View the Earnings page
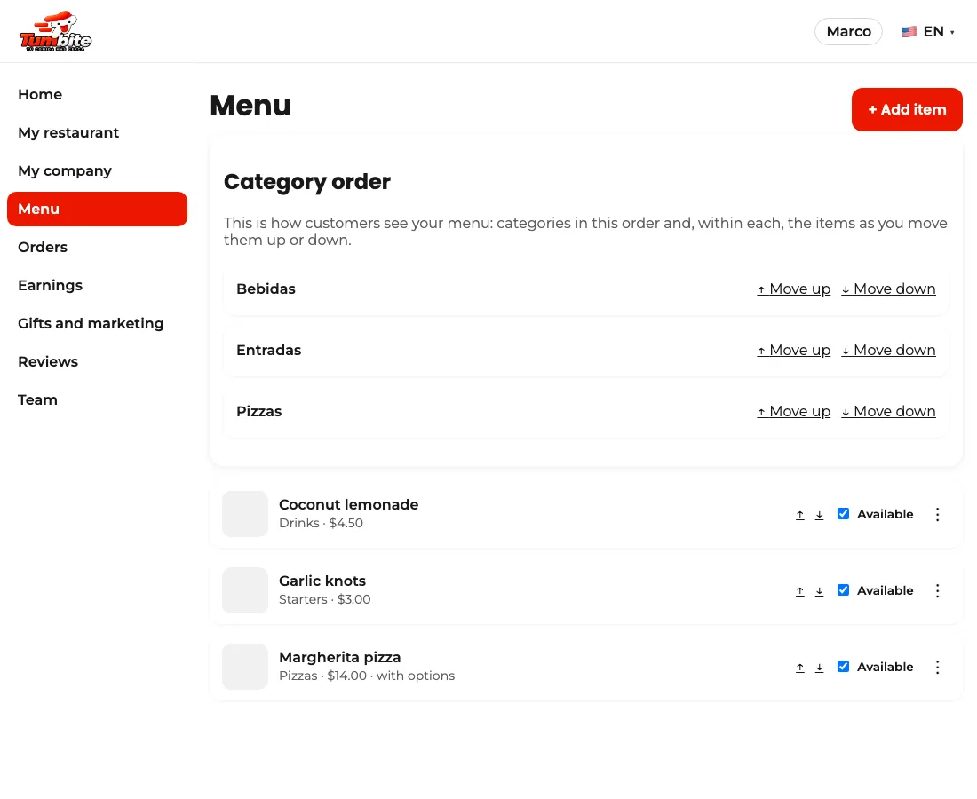The image size is (977, 799). [x=97, y=285]
